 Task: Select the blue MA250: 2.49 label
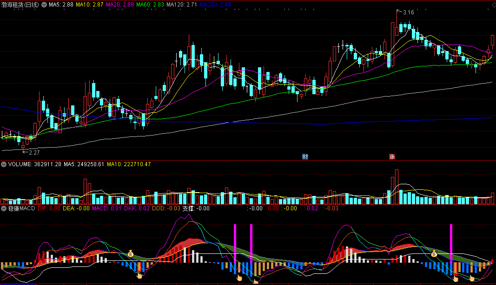coord(215,5)
